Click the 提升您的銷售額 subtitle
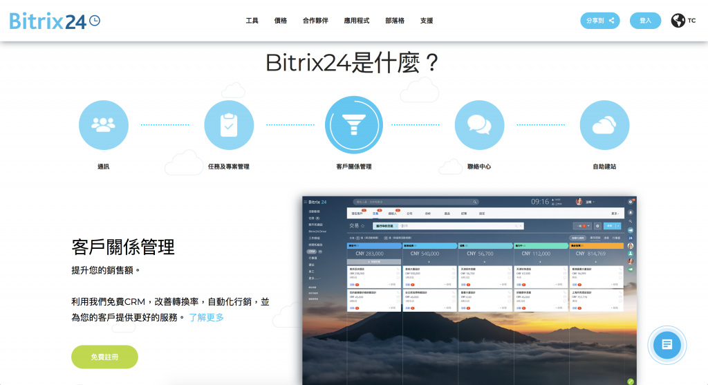 pyautogui.click(x=106, y=270)
